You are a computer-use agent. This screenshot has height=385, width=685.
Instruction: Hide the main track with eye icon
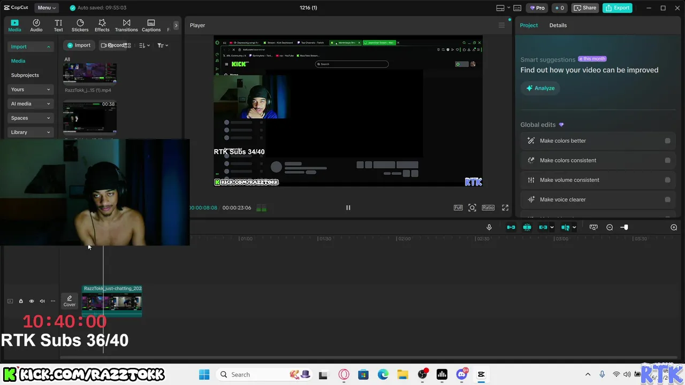[32, 301]
